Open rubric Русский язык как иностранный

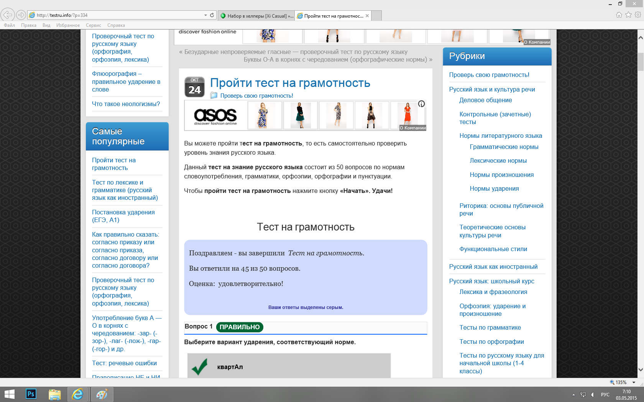pos(493,266)
